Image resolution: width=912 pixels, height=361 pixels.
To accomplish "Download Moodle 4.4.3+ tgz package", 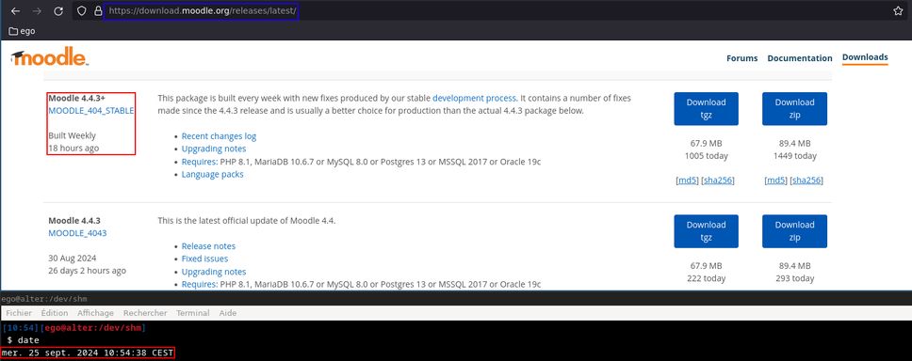I will pos(706,108).
